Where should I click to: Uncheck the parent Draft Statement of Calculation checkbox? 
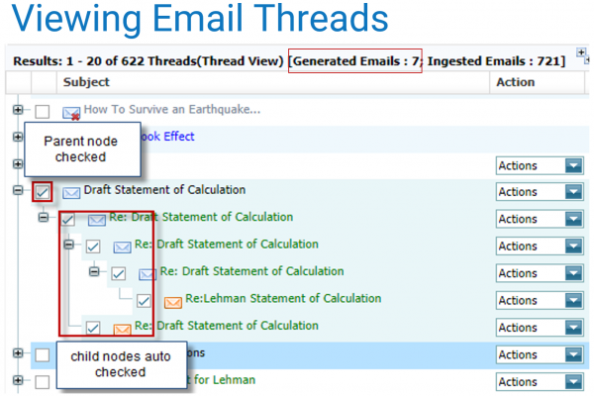(x=42, y=191)
